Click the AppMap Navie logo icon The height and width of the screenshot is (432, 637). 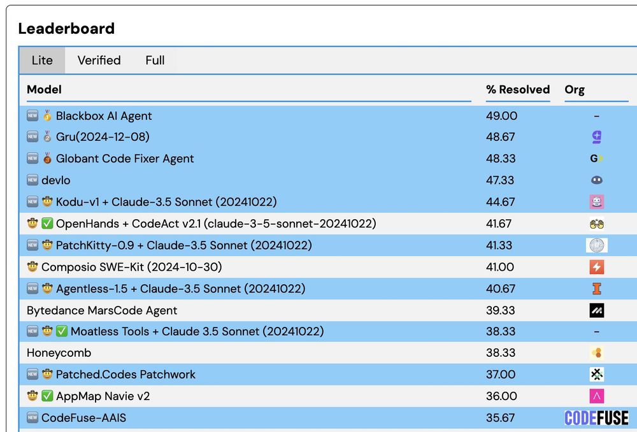tap(596, 396)
